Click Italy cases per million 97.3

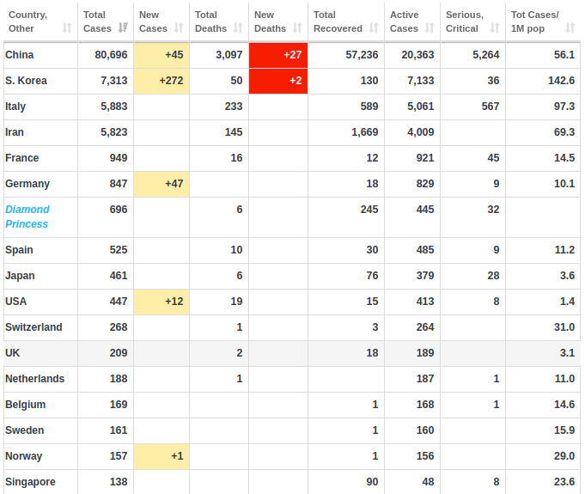[x=564, y=107]
